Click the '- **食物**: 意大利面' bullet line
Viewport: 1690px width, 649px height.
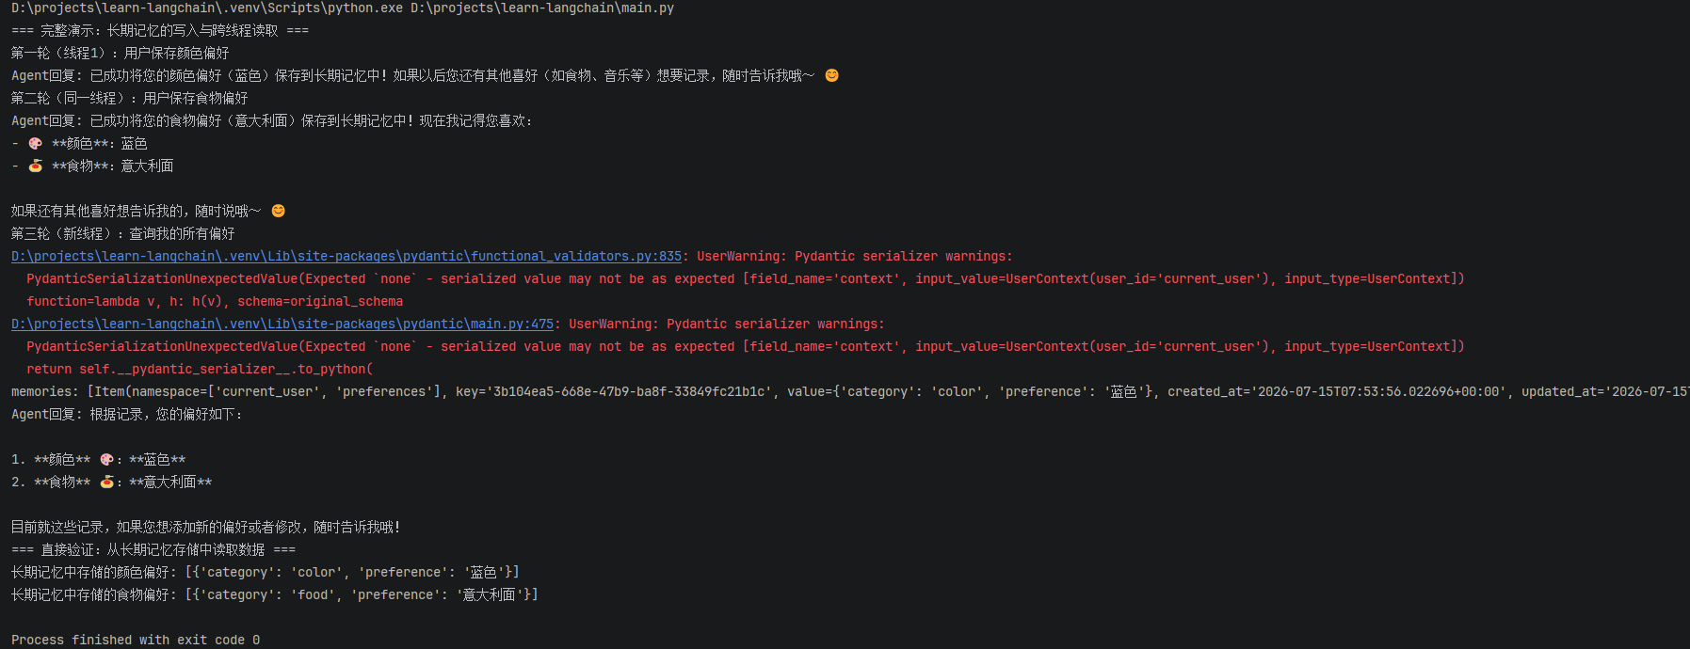point(92,166)
